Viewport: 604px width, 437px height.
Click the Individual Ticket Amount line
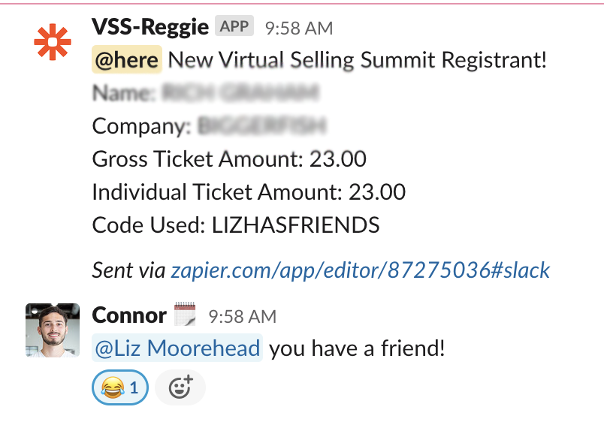[x=249, y=191]
